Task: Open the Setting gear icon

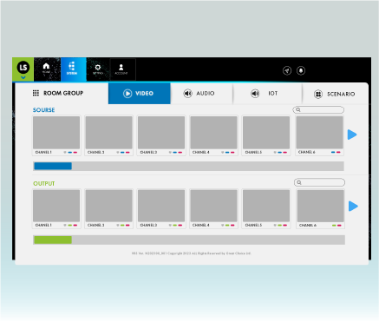Action: click(98, 68)
